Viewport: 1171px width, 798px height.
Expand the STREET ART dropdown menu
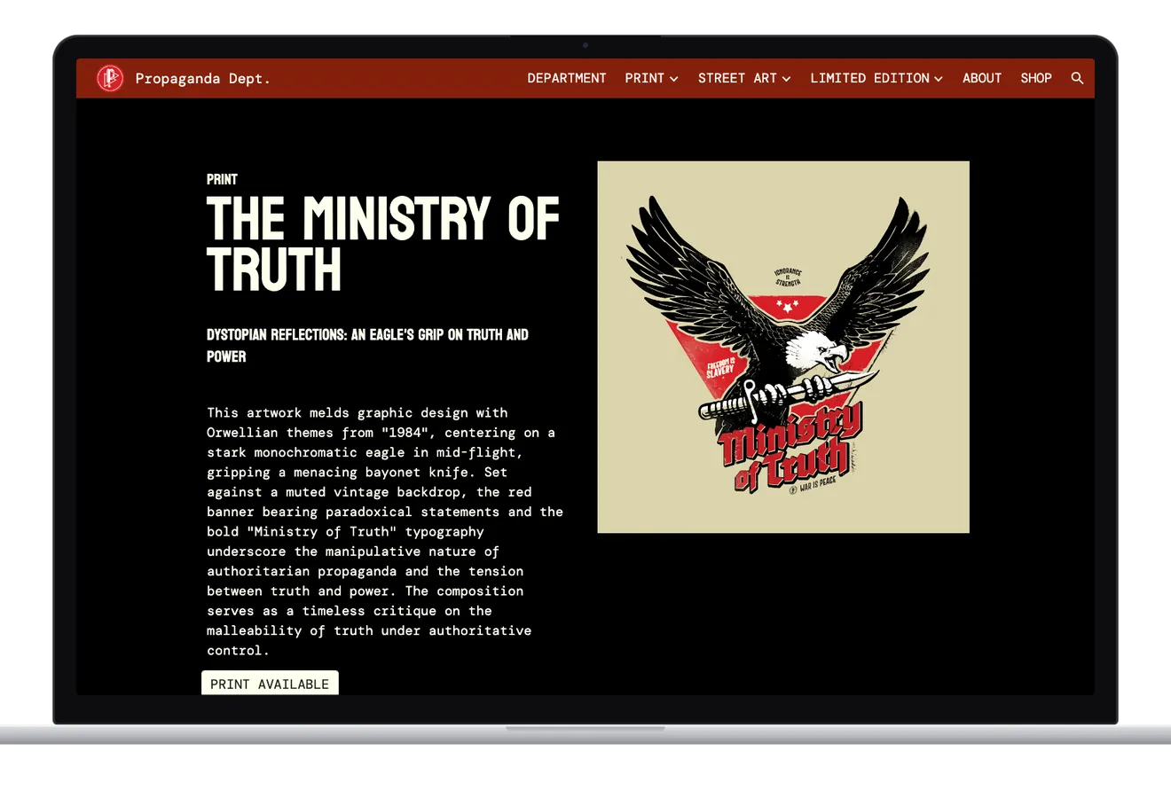click(744, 78)
